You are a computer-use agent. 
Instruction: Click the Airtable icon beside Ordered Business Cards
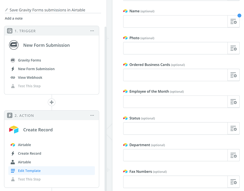[x=125, y=65]
